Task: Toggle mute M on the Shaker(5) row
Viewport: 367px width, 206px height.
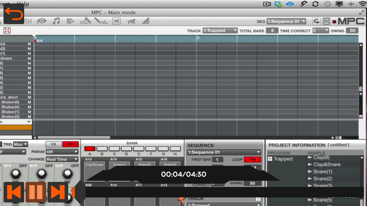Action: pyautogui.click(x=29, y=102)
